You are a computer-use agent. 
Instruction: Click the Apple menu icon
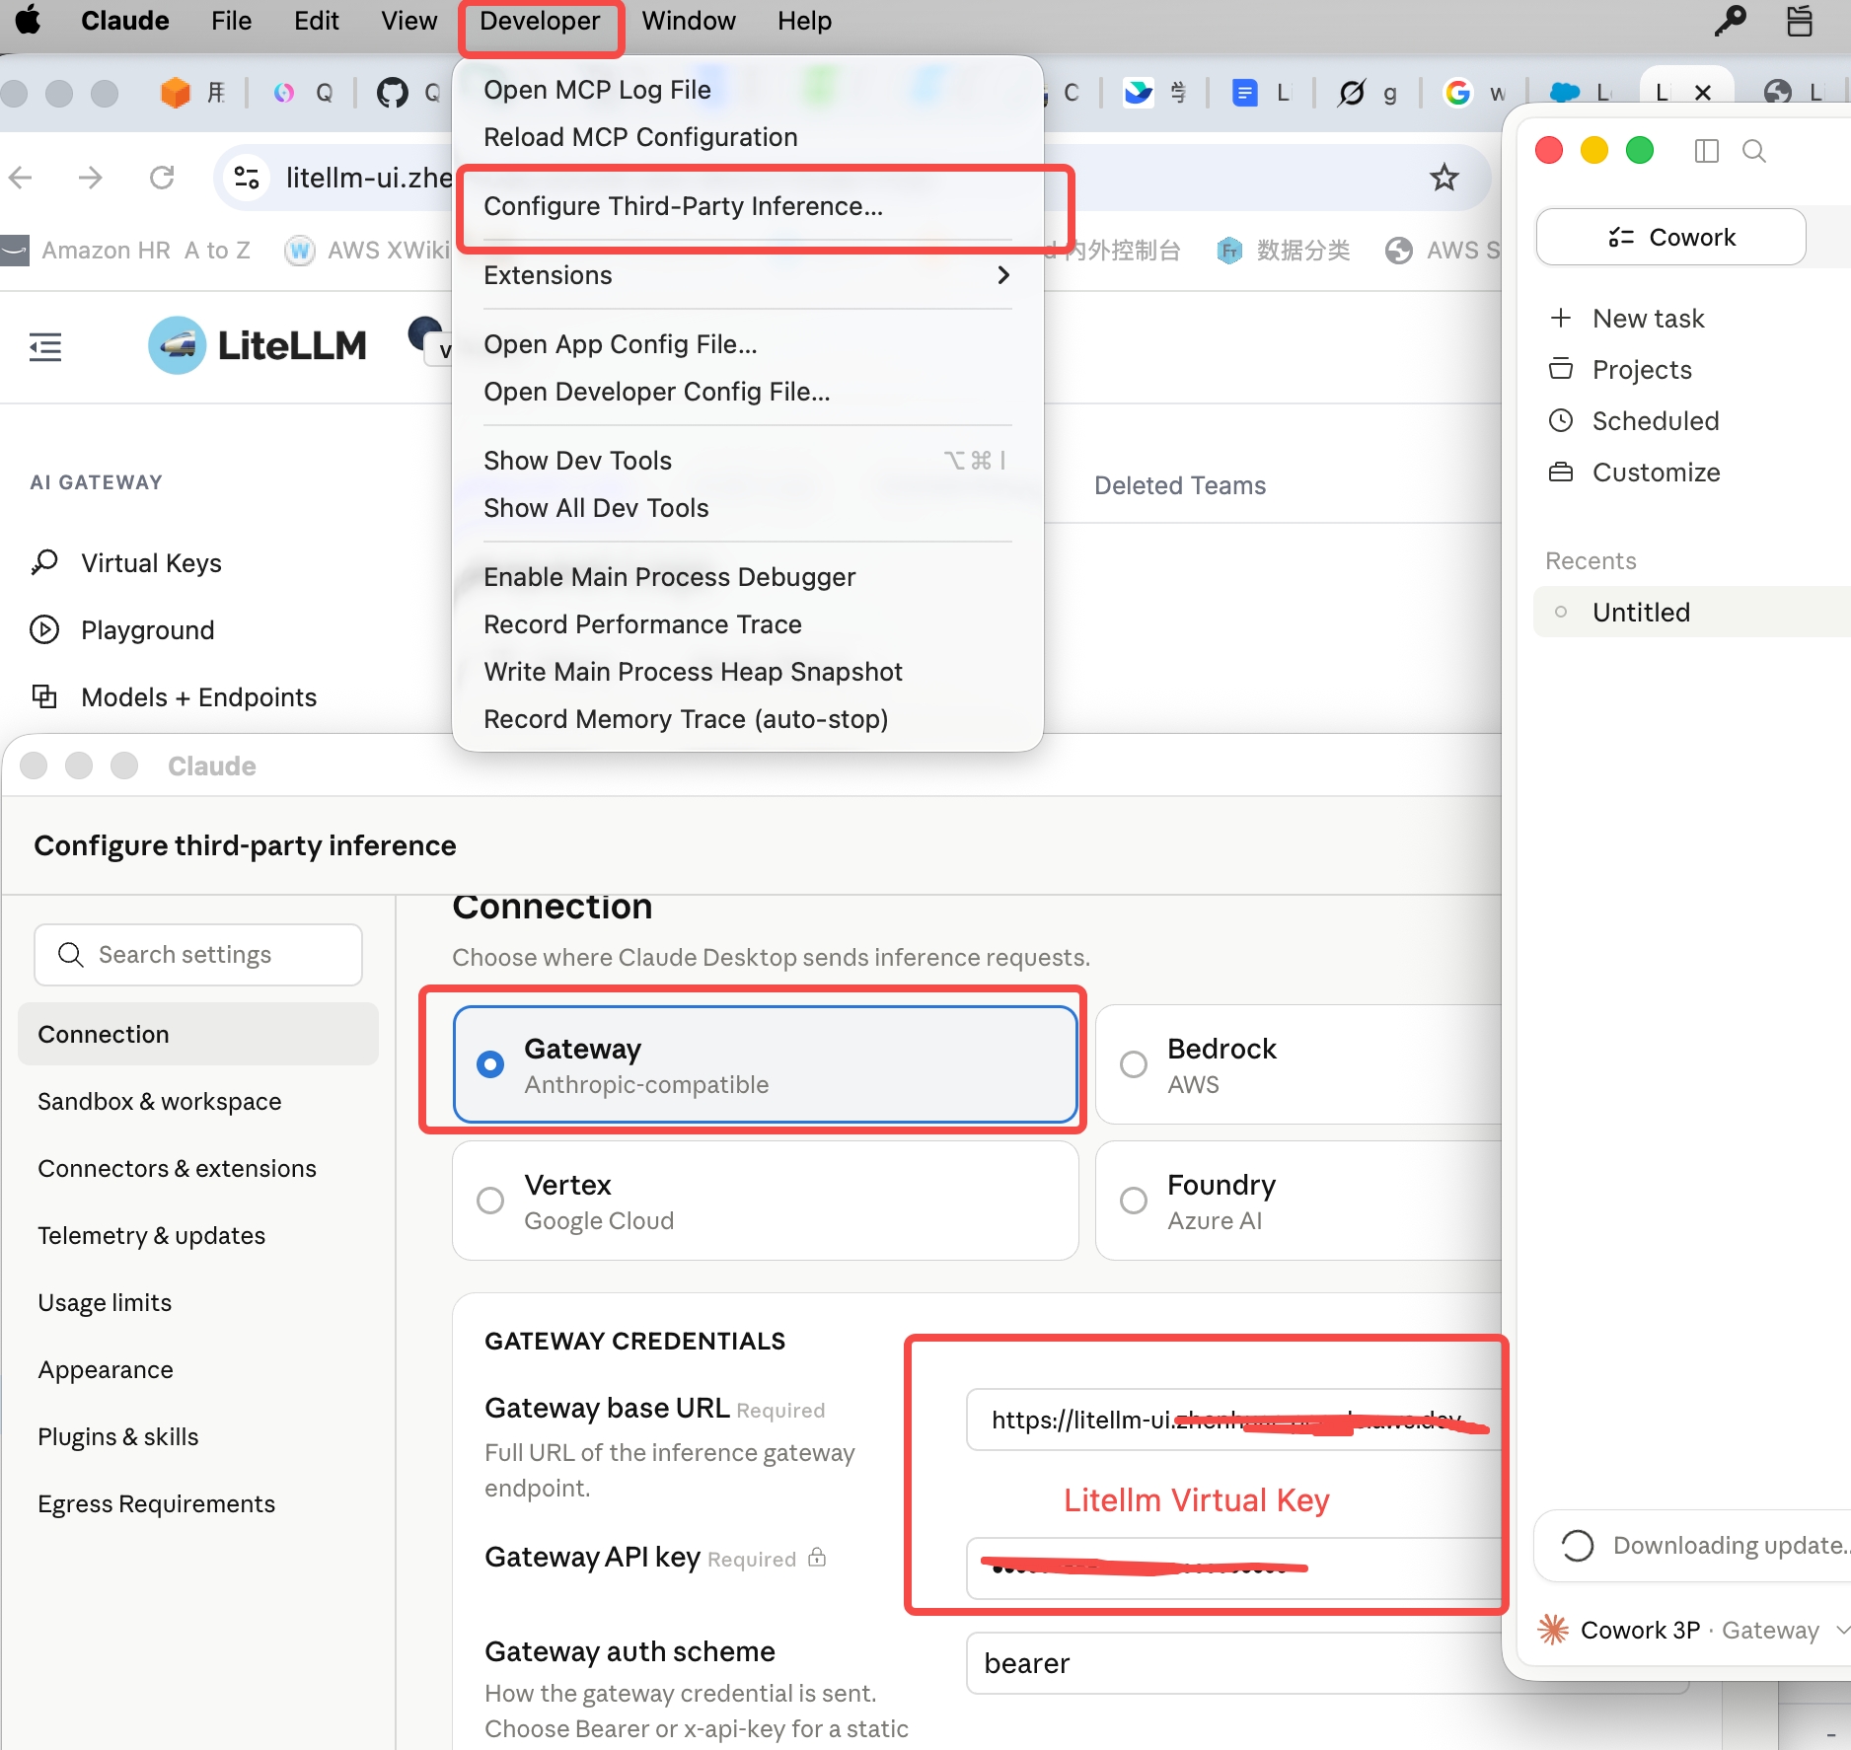pos(28,20)
